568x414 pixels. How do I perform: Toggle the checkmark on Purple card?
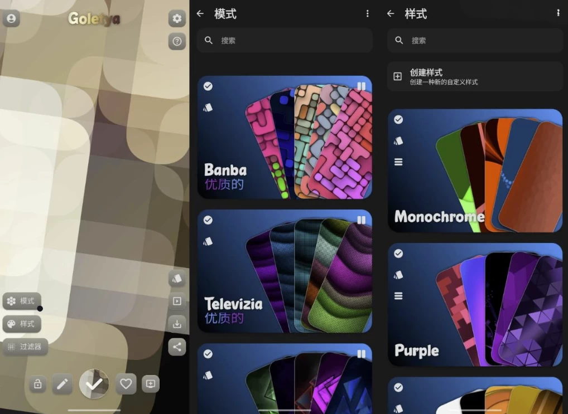pyautogui.click(x=398, y=254)
